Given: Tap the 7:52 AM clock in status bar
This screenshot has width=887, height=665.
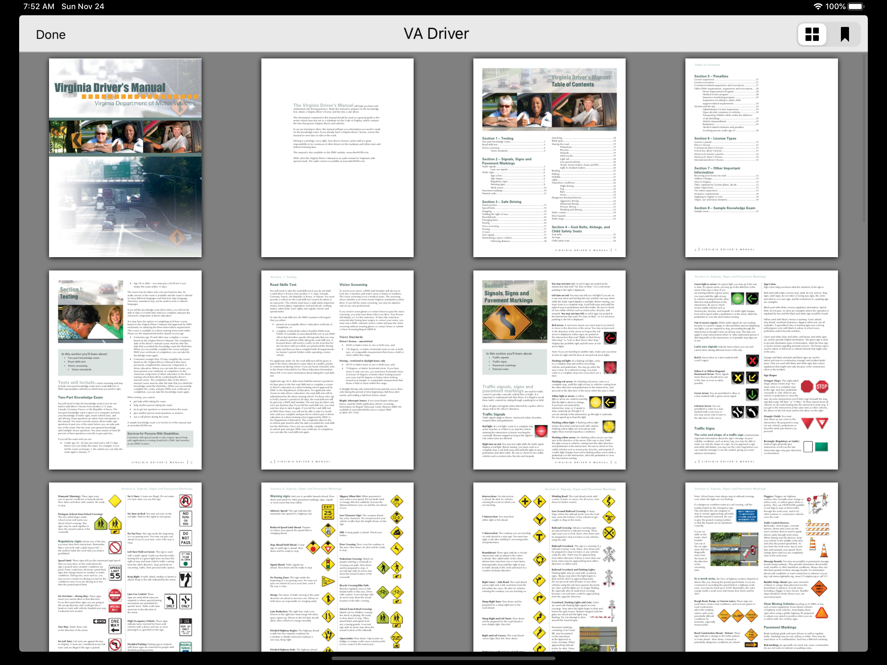Looking at the screenshot, I should [39, 6].
